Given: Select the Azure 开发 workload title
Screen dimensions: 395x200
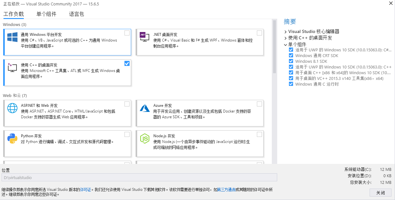Looking at the screenshot, I should pyautogui.click(x=163, y=106).
